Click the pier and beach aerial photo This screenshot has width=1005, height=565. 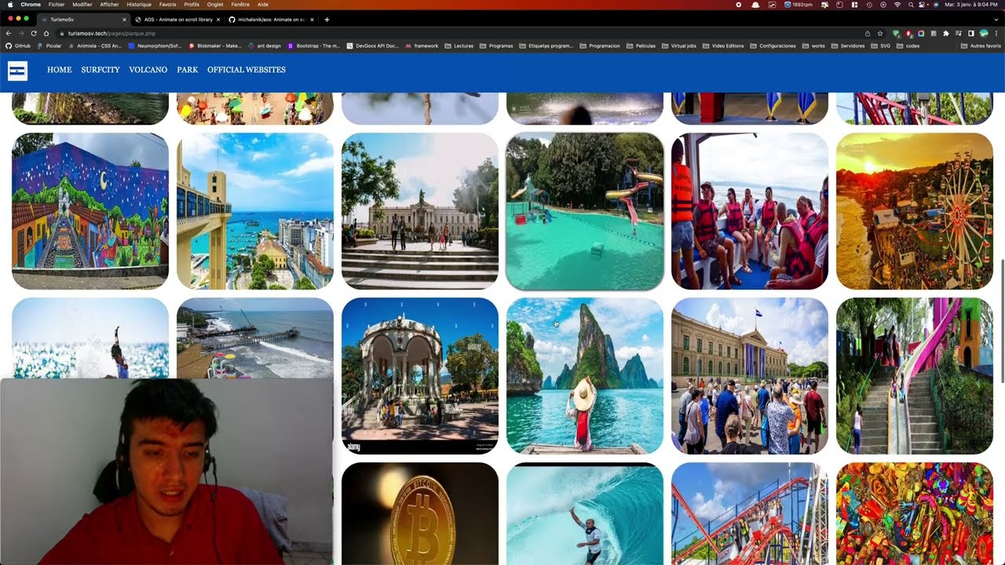point(255,337)
